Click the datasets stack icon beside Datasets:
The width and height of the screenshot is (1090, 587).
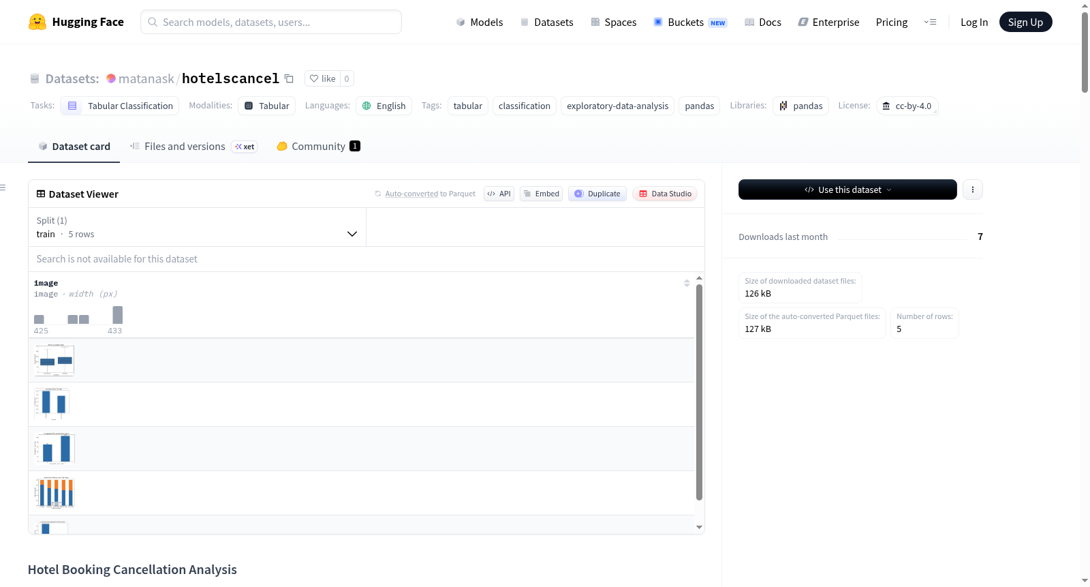pyautogui.click(x=35, y=78)
